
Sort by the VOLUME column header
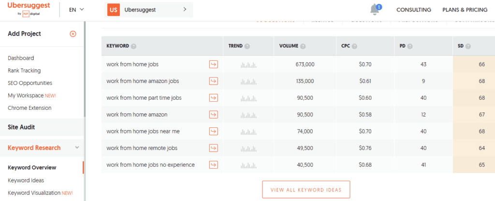(289, 46)
